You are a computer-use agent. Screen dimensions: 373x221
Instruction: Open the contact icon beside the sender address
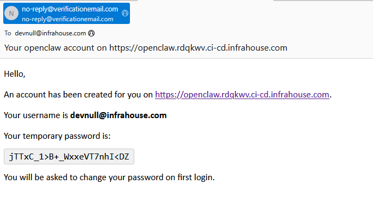(x=125, y=14)
